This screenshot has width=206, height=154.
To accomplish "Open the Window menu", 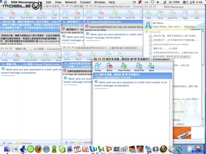I will [x=99, y=2].
